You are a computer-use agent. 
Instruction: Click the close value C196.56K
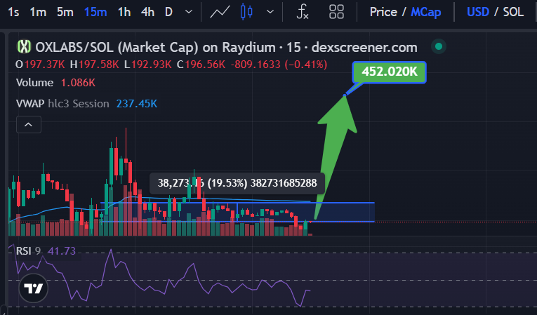coord(201,65)
